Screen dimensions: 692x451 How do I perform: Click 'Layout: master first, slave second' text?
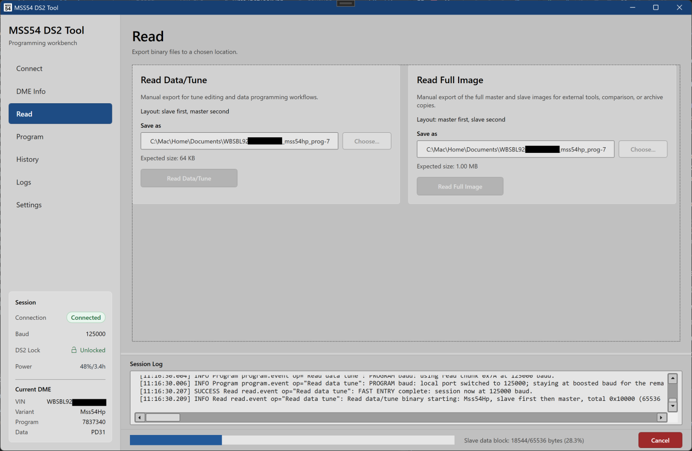tap(461, 120)
